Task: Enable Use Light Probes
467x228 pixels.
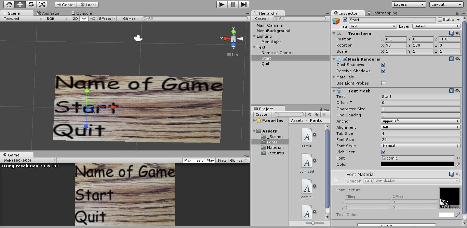Action: pyautogui.click(x=383, y=83)
